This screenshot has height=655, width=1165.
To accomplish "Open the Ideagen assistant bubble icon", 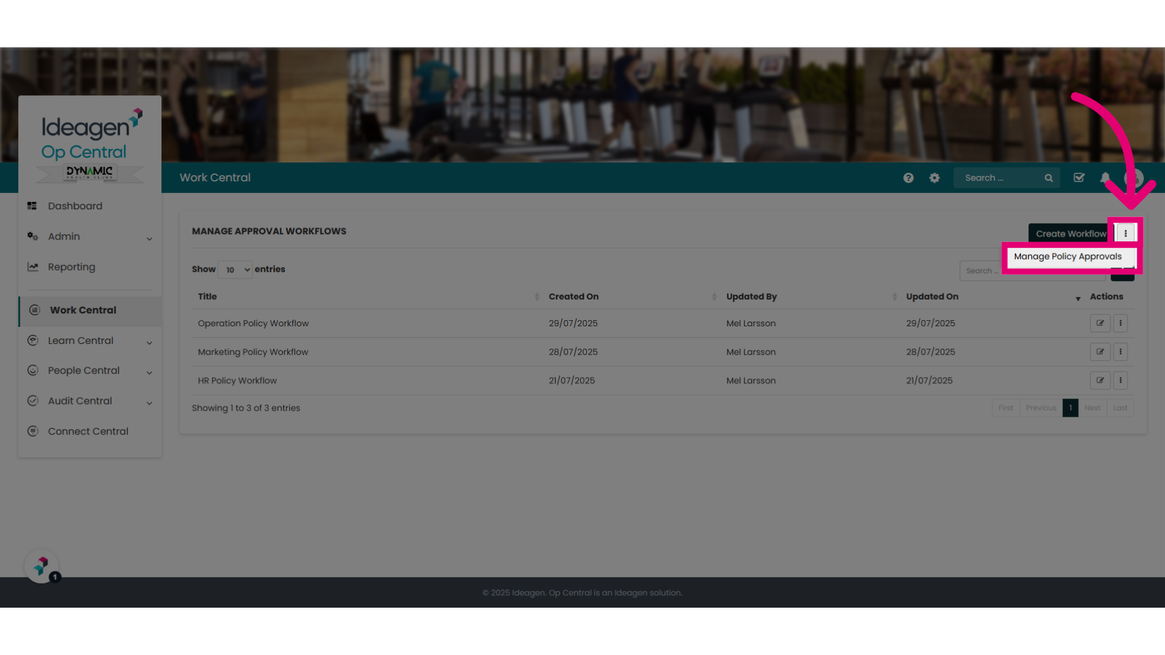I will click(x=42, y=566).
